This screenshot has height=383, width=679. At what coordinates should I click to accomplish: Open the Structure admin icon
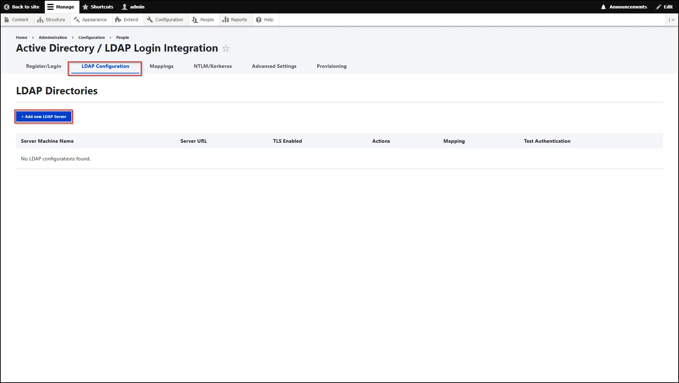(x=40, y=19)
